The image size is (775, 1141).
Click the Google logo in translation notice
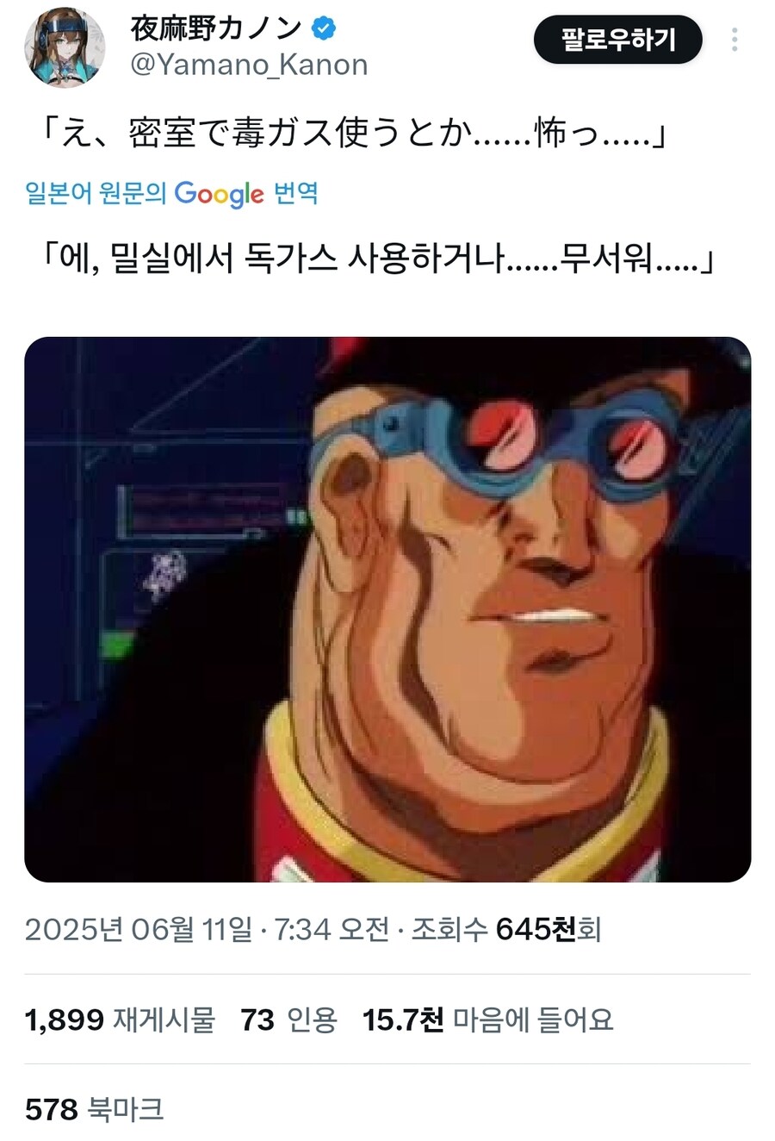pyautogui.click(x=219, y=194)
